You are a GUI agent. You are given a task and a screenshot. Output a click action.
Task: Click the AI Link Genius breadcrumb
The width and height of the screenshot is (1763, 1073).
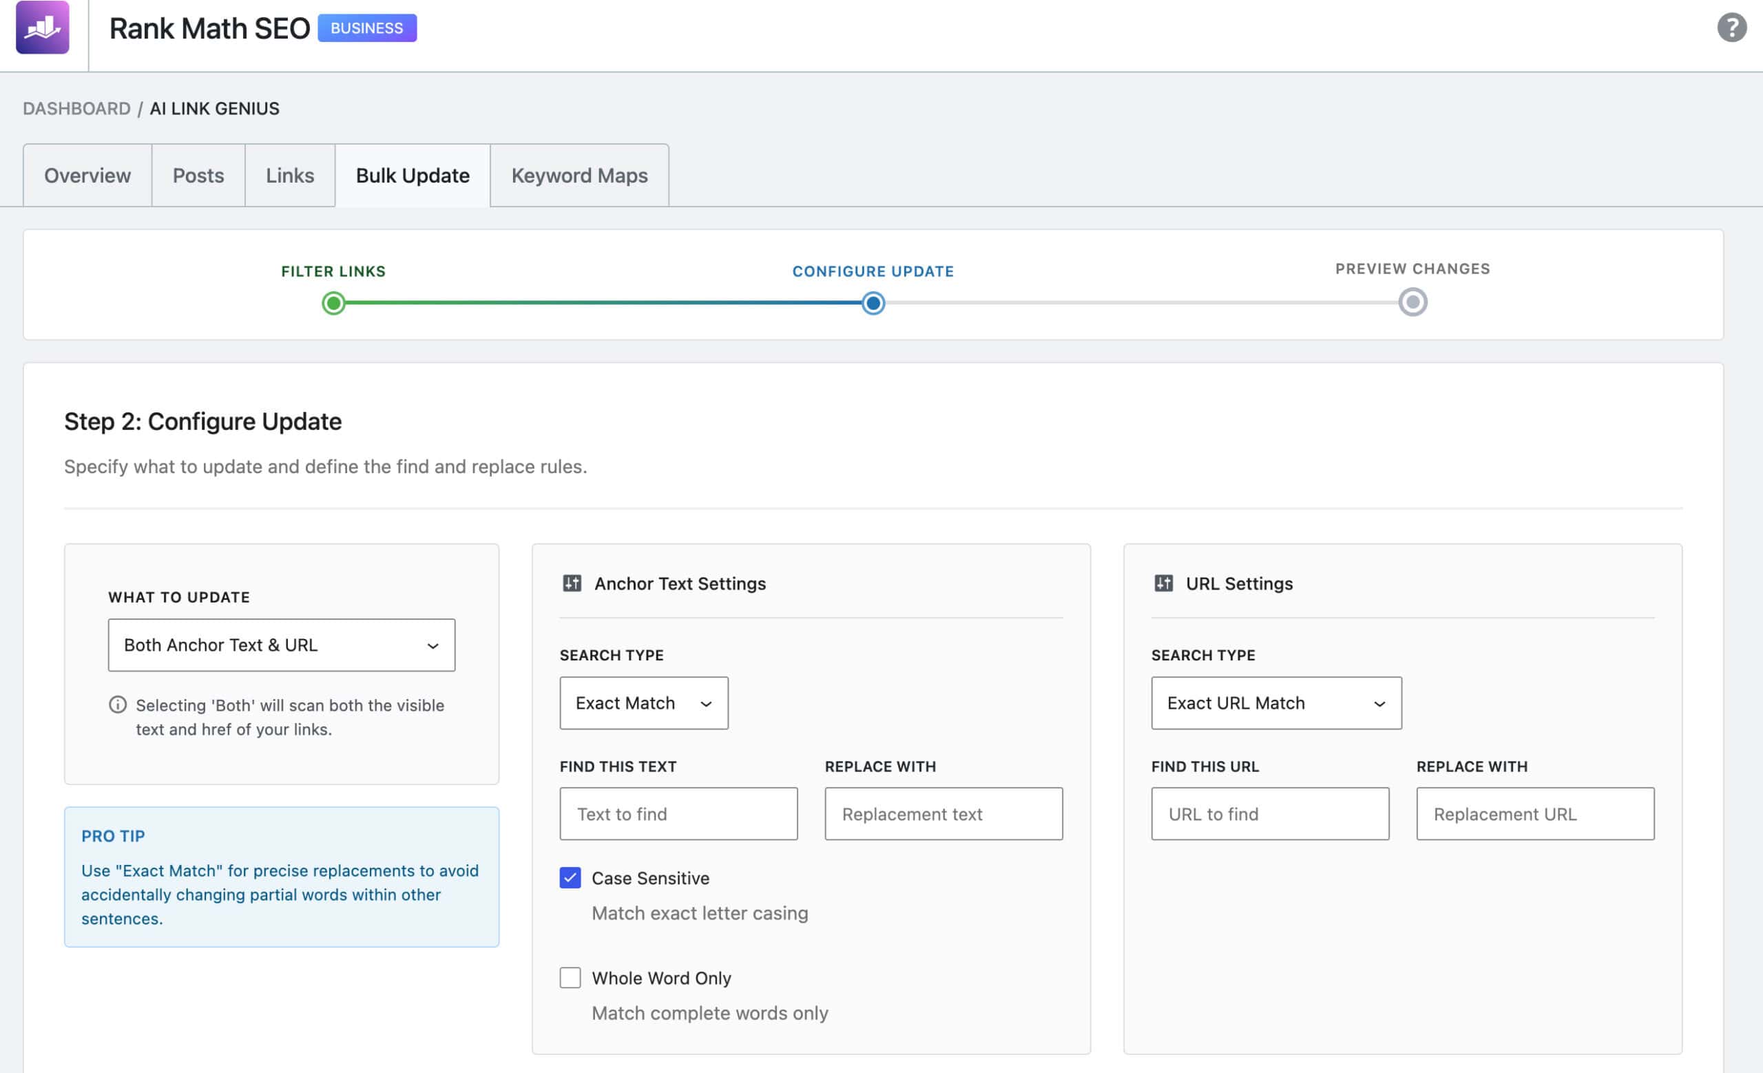click(x=215, y=109)
